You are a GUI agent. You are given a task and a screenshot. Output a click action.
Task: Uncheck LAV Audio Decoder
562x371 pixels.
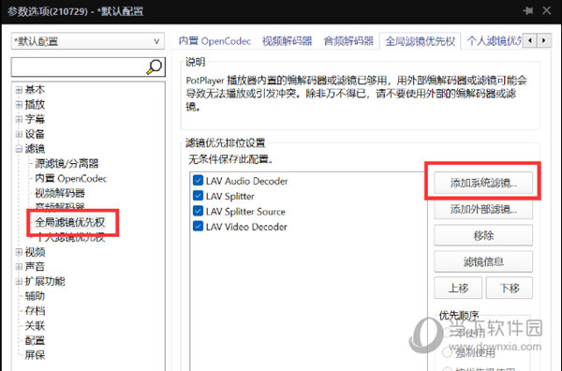coord(198,180)
